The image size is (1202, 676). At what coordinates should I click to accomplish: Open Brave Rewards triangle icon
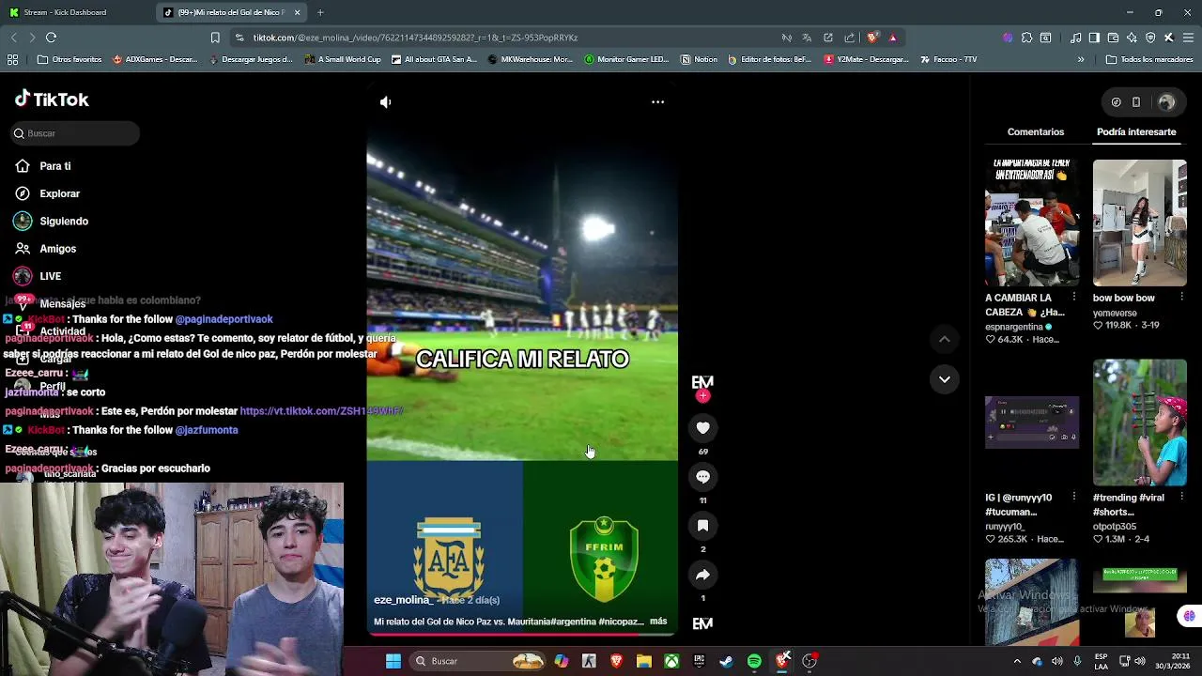coord(892,38)
